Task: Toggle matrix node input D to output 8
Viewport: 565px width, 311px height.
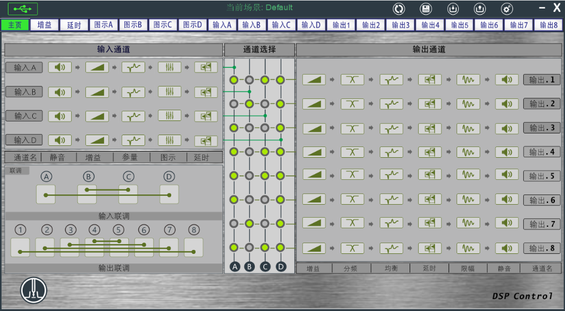Action: click(280, 248)
